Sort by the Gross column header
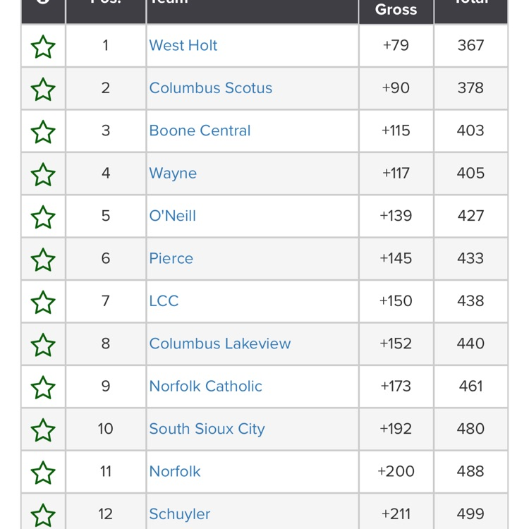This screenshot has width=529, height=529. pyautogui.click(x=396, y=10)
